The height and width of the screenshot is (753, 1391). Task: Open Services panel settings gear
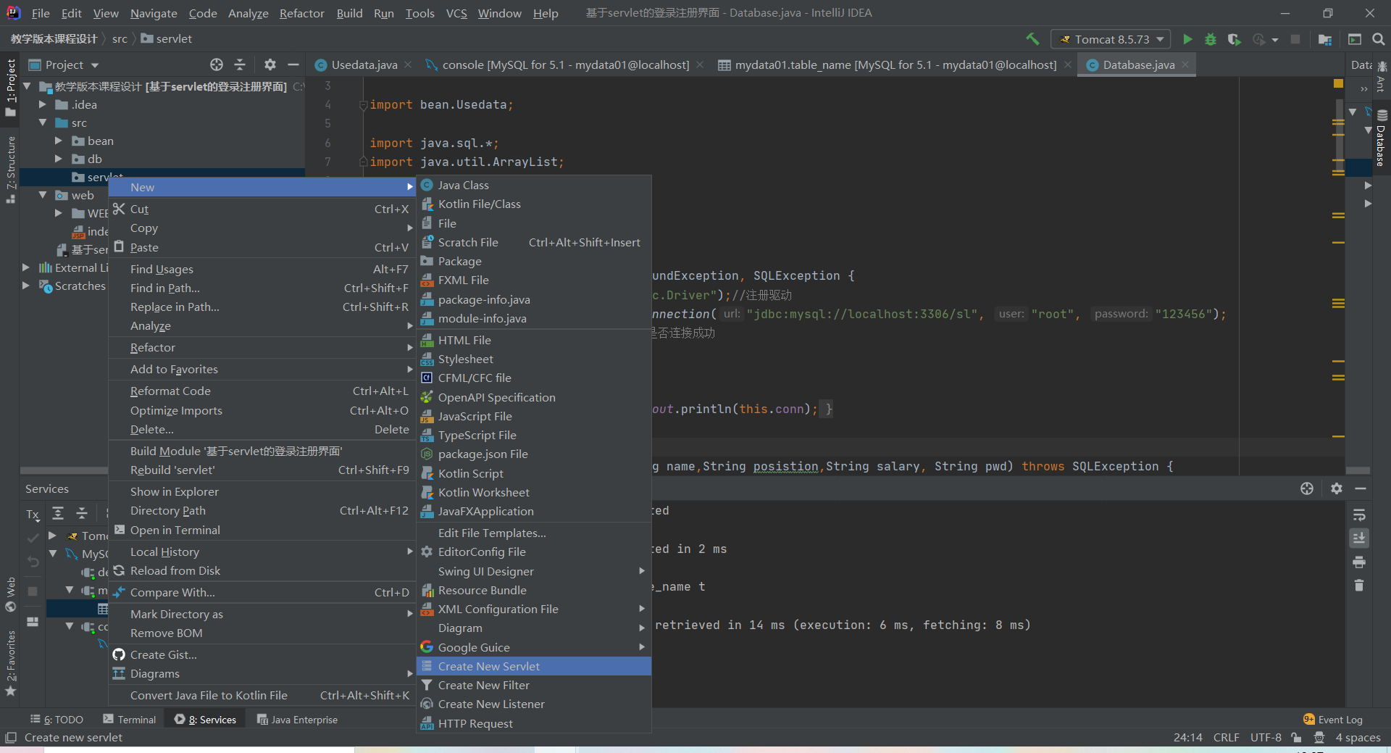pyautogui.click(x=1337, y=488)
